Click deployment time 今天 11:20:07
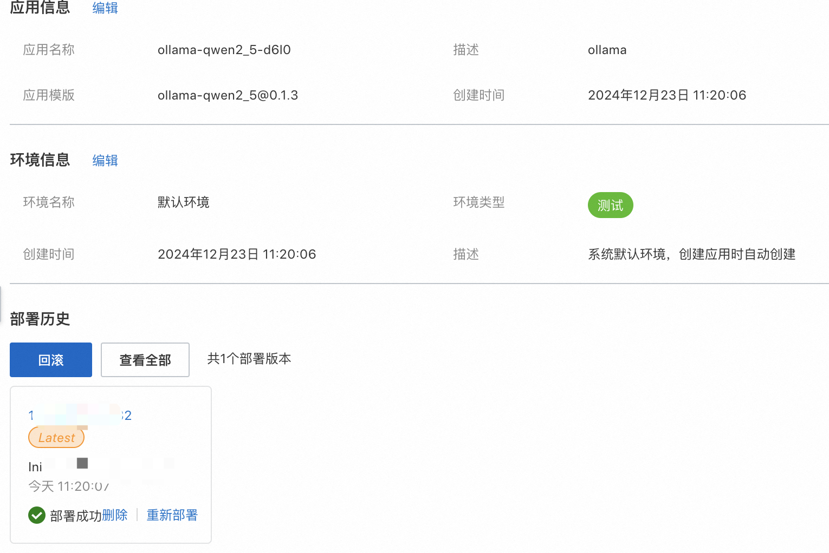 (x=69, y=486)
